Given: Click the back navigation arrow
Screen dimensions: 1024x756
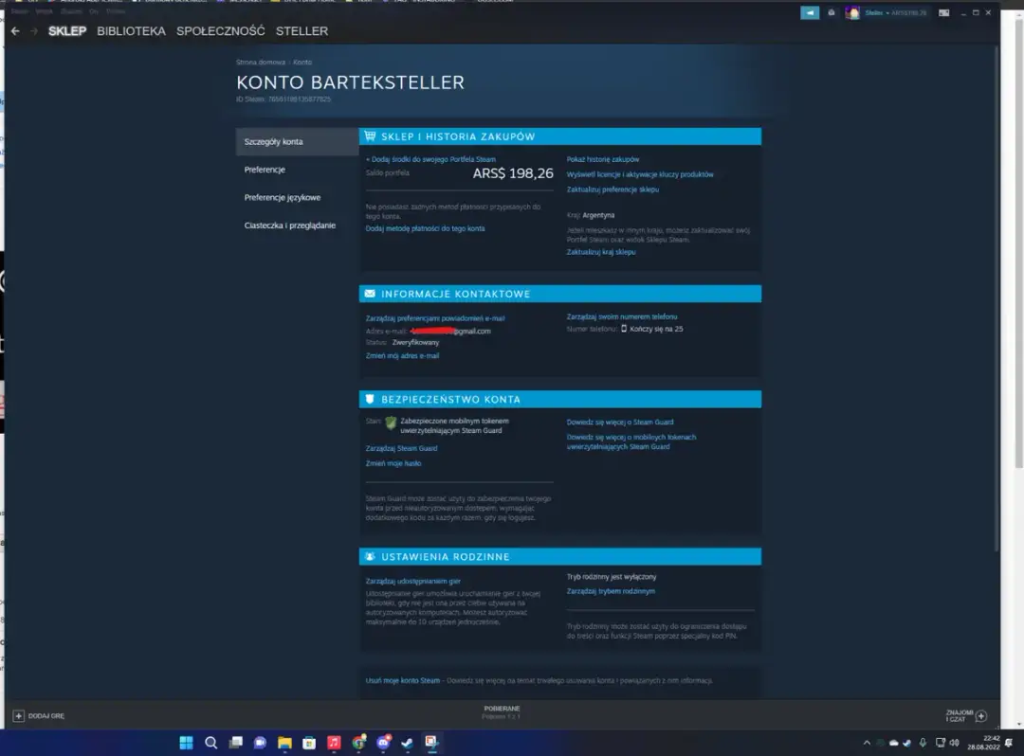Looking at the screenshot, I should tap(15, 30).
